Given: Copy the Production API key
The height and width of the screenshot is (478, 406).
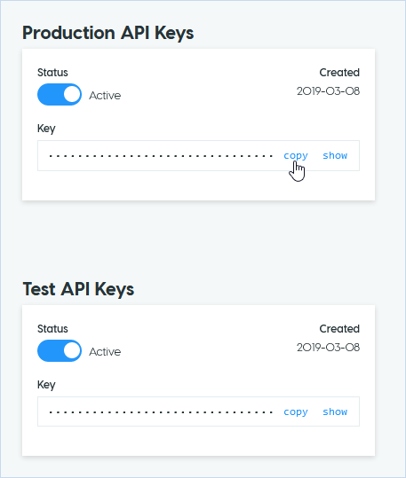Looking at the screenshot, I should tap(296, 155).
